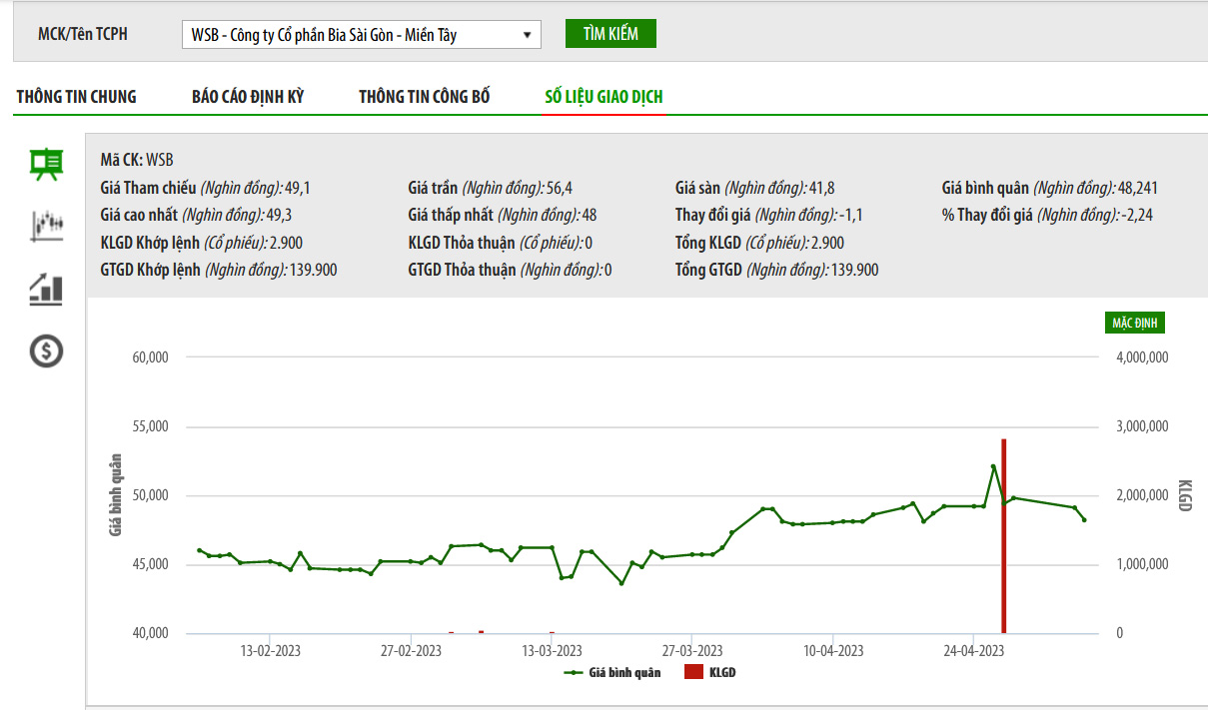Open the candlestick chart view icon
The height and width of the screenshot is (710, 1208).
(x=46, y=226)
